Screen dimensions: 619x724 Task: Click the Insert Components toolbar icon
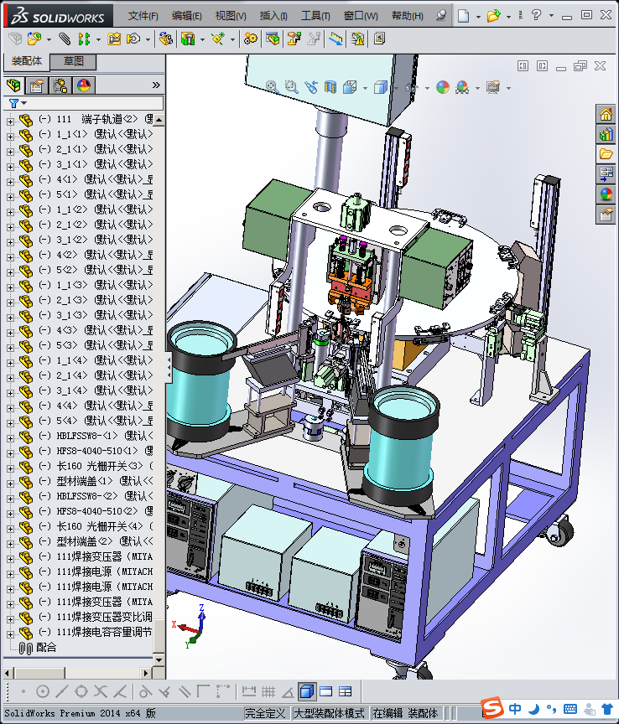pyautogui.click(x=34, y=39)
